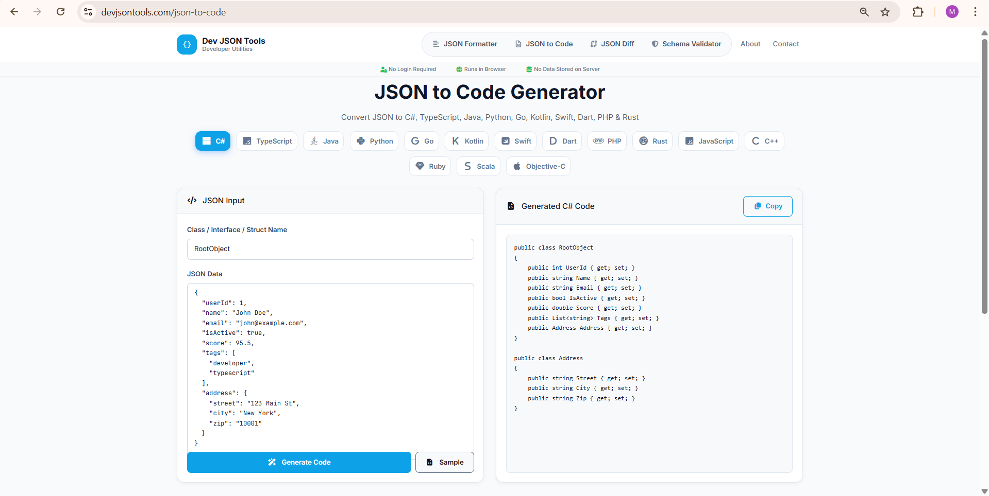Click the No Data Stored on Server icon
Screen dimensions: 989x496
click(529, 69)
